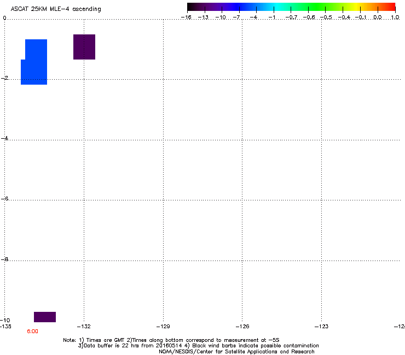
Task: Click the -13 color bar label
Action: coord(203,17)
